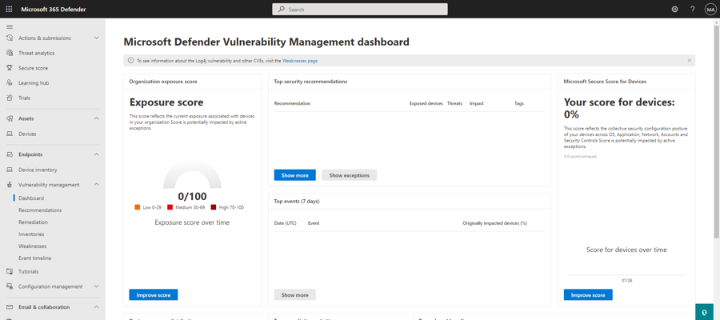Click the Assets icon in sidebar
The width and height of the screenshot is (720, 320).
(9, 118)
